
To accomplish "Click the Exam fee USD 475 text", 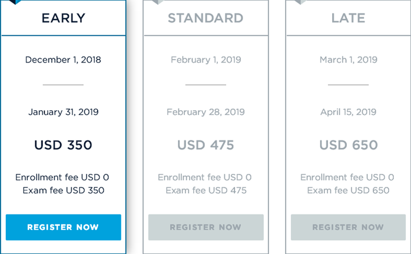I will pyautogui.click(x=206, y=190).
